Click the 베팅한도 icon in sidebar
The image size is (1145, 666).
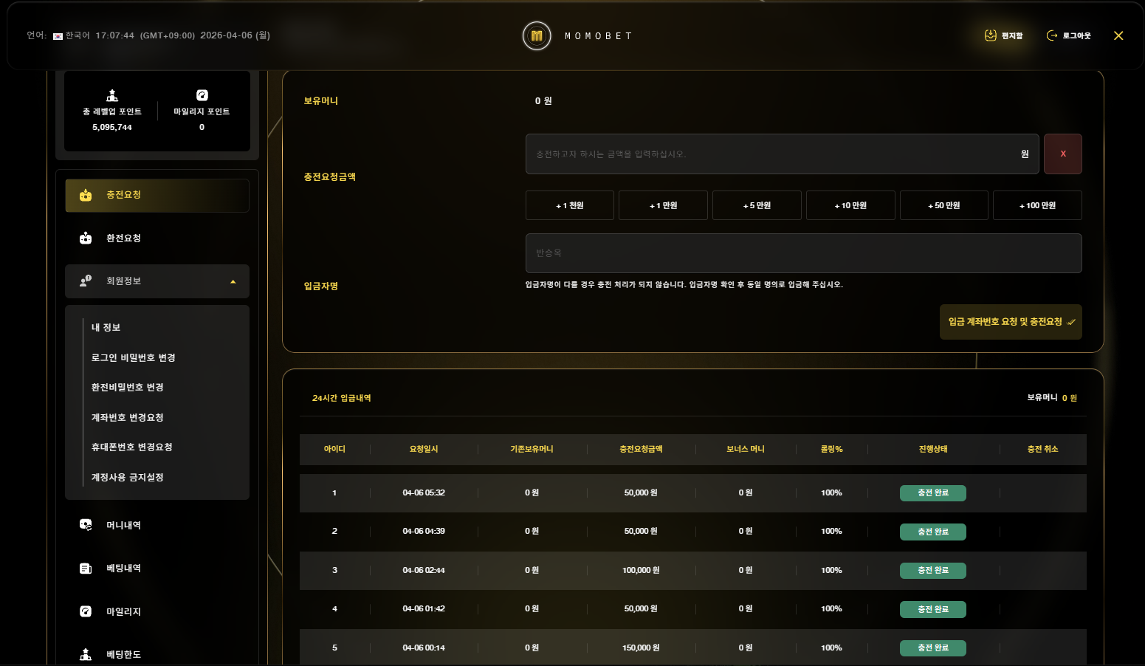pyautogui.click(x=86, y=654)
